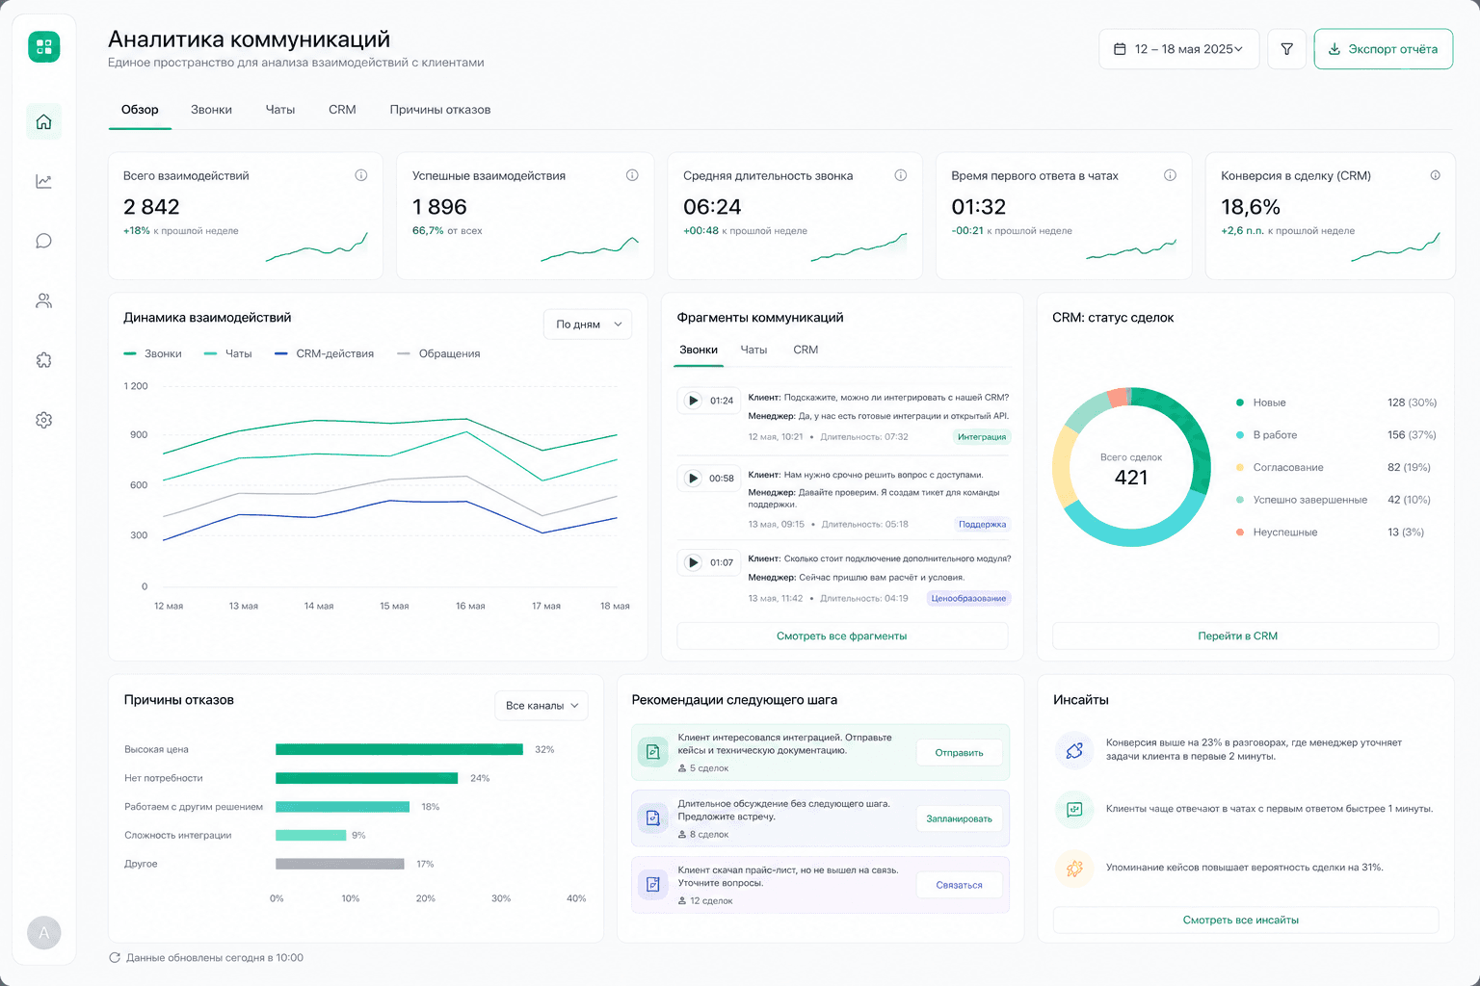This screenshot has width=1480, height=986.
Task: Open the chat bubble icon in sidebar
Action: [x=43, y=241]
